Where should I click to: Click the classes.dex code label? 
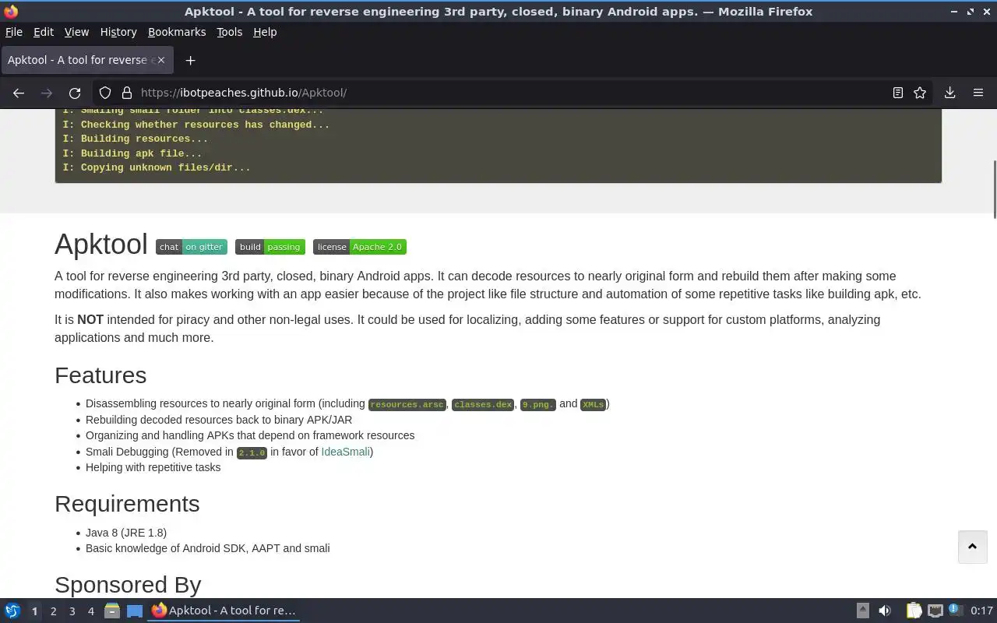click(483, 404)
